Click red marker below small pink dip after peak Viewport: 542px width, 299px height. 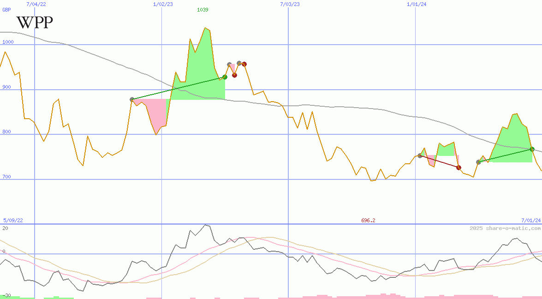[x=235, y=75]
